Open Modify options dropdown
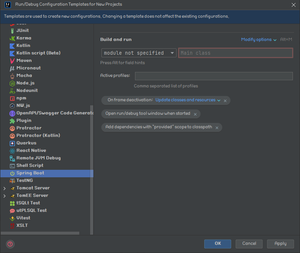The width and height of the screenshot is (300, 253). (x=259, y=39)
